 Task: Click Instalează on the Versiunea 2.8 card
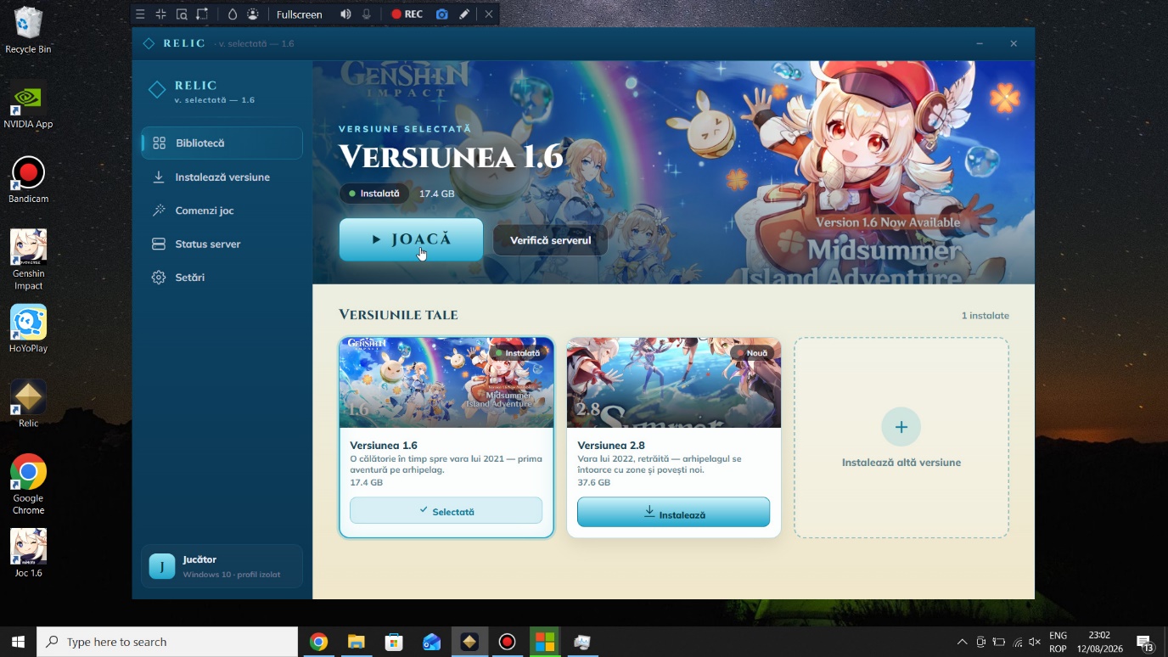[674, 513]
